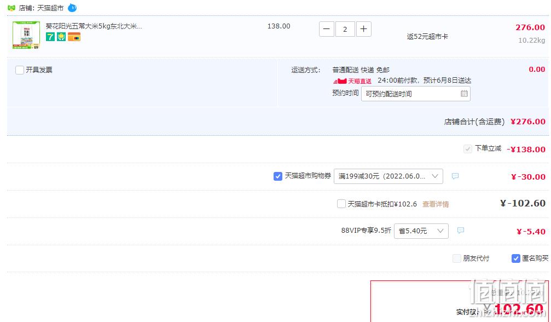Click the 查看详情 link
The height and width of the screenshot is (322, 551).
(x=436, y=204)
